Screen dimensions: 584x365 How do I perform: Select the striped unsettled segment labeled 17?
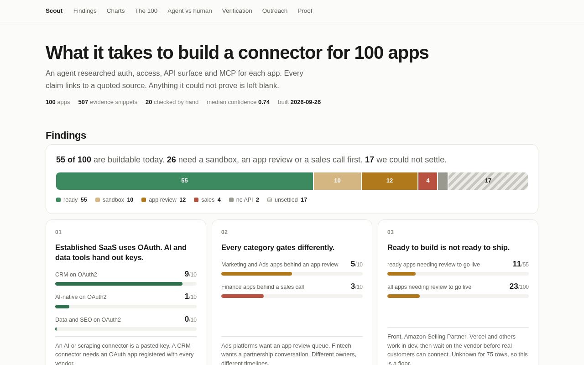488,181
